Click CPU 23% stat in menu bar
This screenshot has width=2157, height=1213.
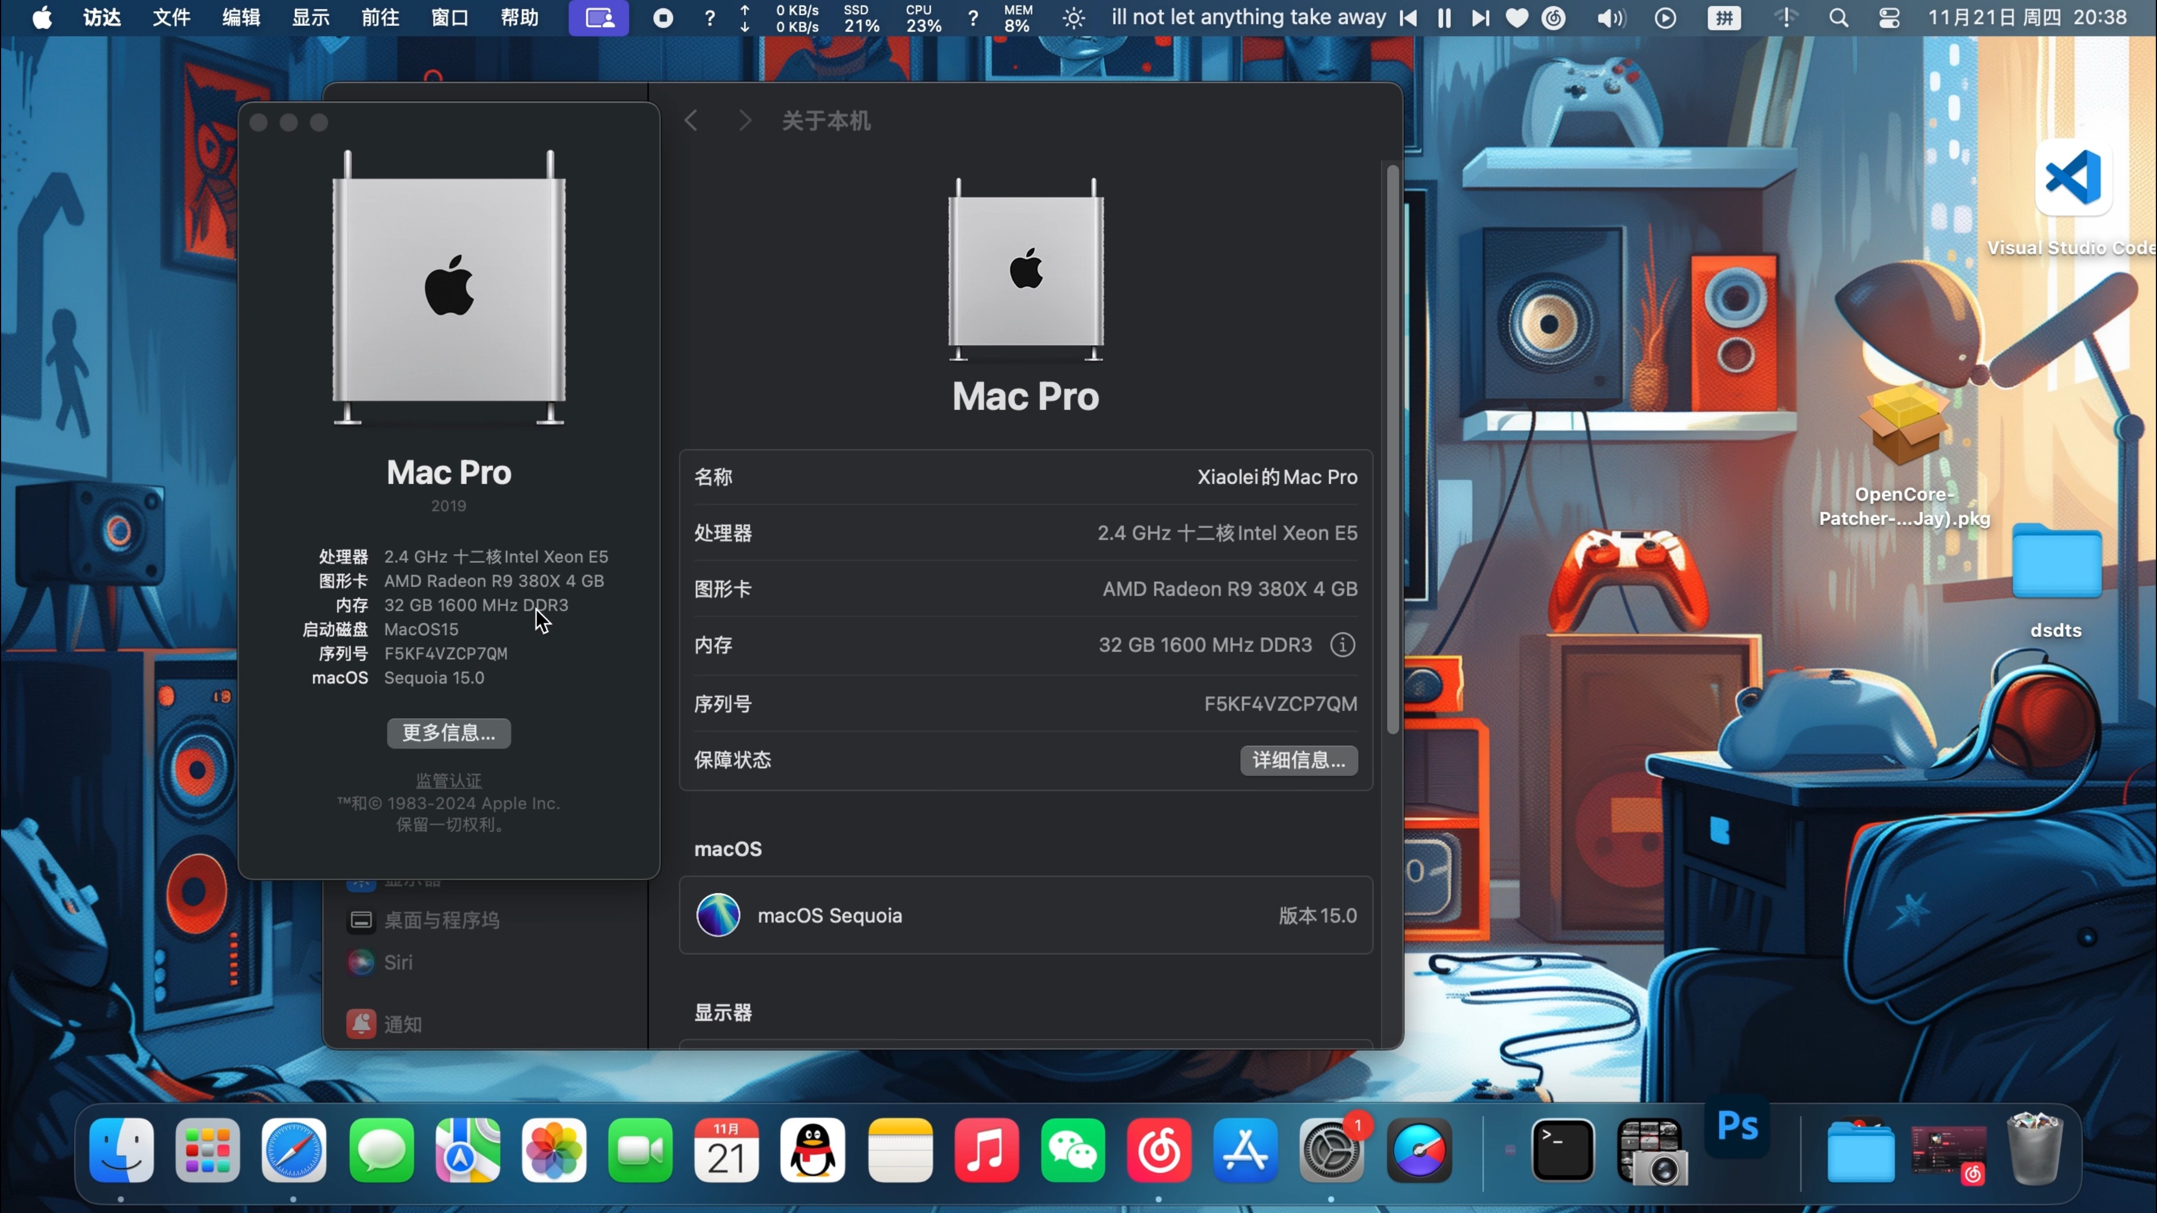point(923,17)
